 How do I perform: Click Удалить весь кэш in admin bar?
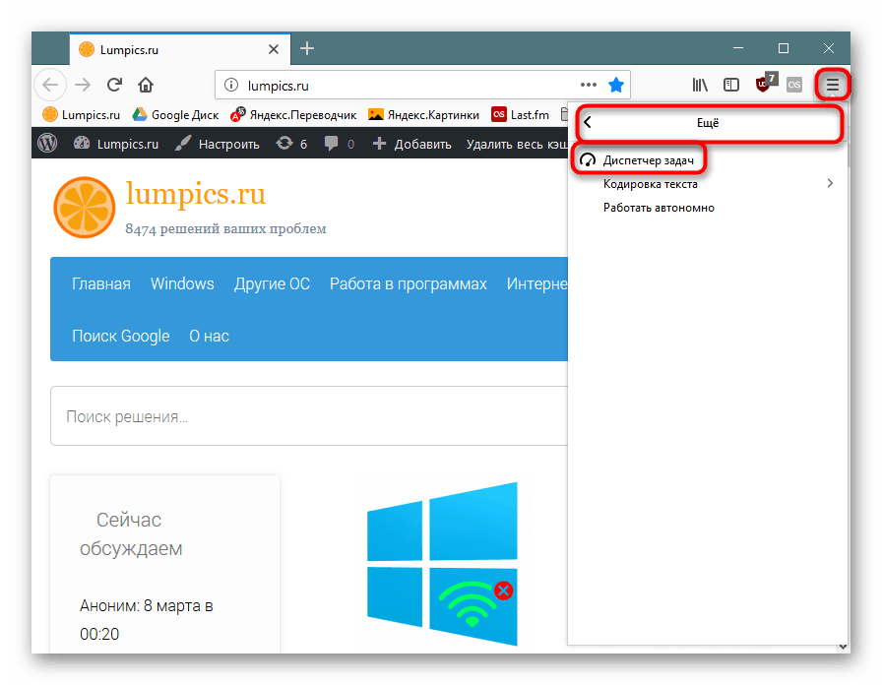pos(517,144)
